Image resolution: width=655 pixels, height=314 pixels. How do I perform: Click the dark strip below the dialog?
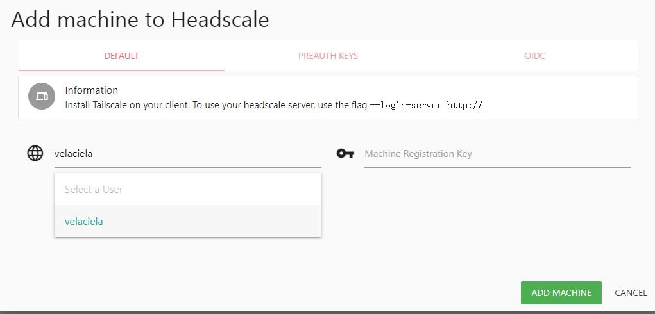pos(327,312)
